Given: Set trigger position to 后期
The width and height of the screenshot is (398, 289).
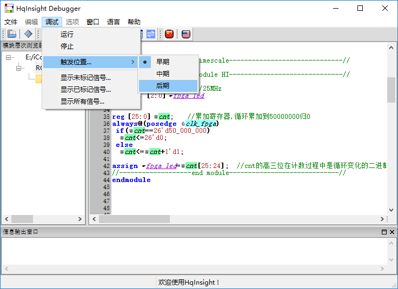Looking at the screenshot, I should (163, 85).
